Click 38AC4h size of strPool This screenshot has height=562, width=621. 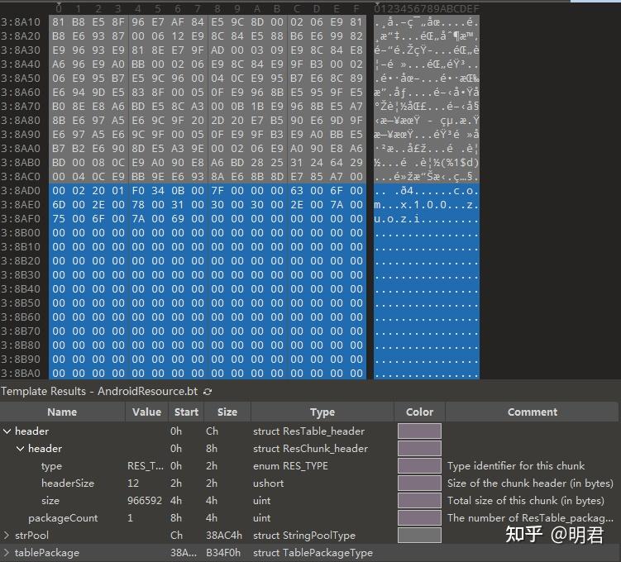(224, 535)
